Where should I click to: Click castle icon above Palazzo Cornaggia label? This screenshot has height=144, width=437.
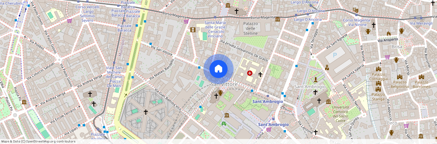[x=379, y=69]
